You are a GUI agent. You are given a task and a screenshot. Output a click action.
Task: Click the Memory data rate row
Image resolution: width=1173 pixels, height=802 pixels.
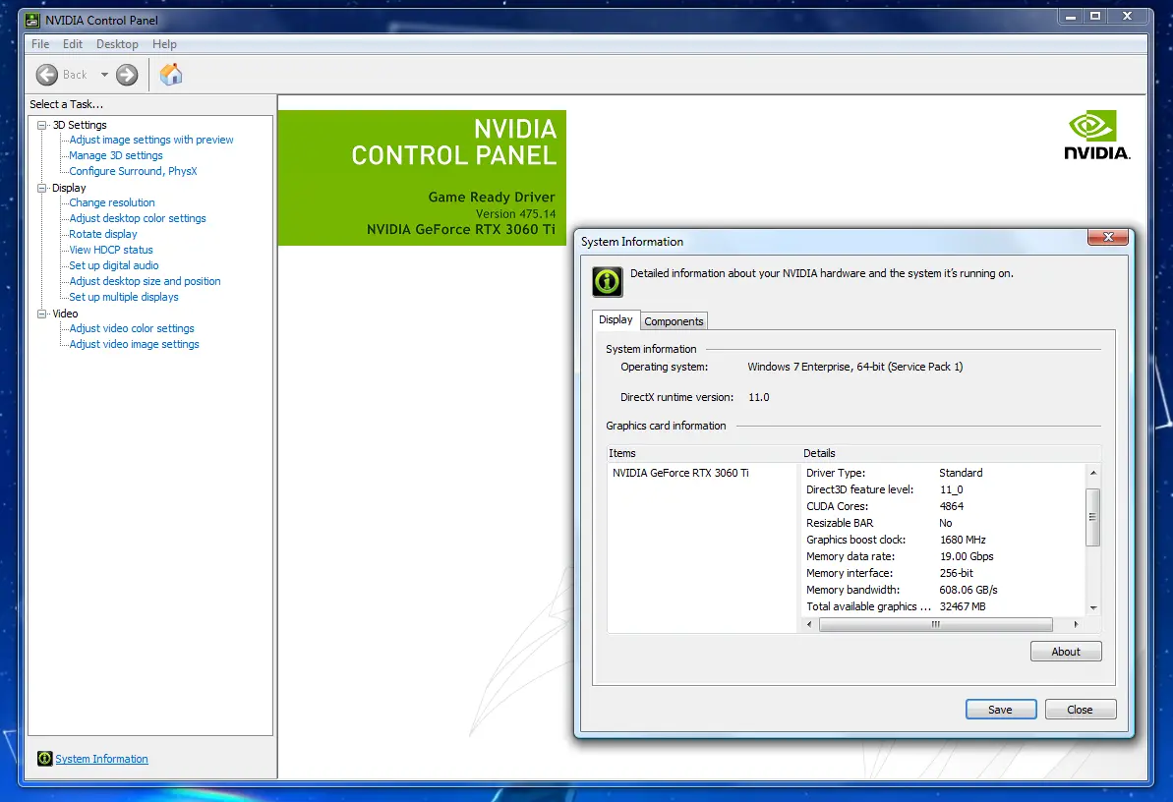943,556
